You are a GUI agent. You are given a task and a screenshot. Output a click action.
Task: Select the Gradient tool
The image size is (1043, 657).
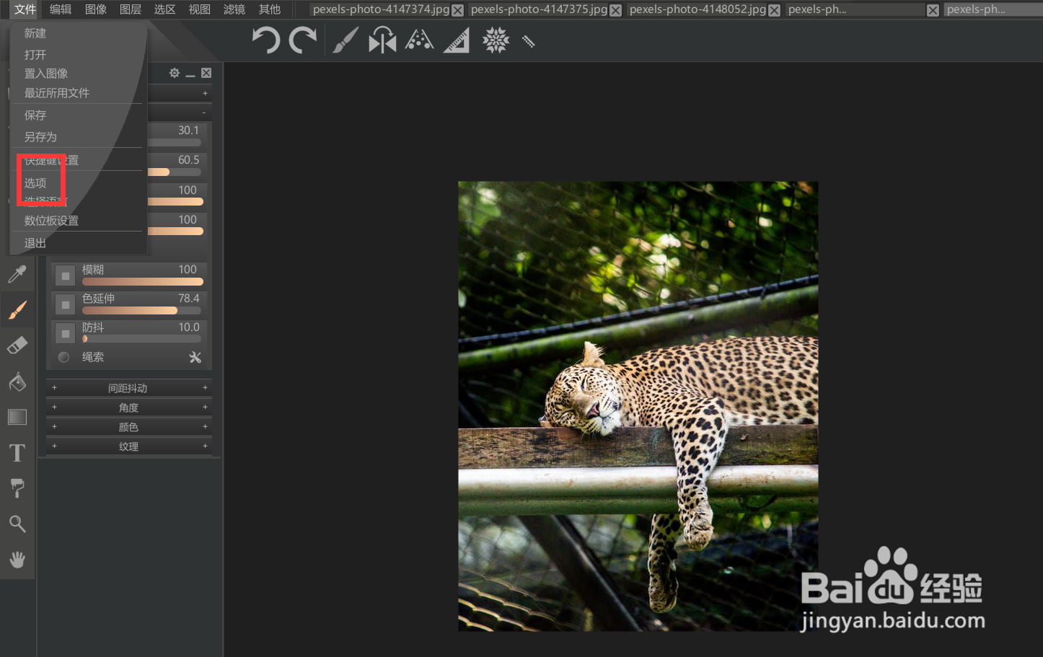17,417
